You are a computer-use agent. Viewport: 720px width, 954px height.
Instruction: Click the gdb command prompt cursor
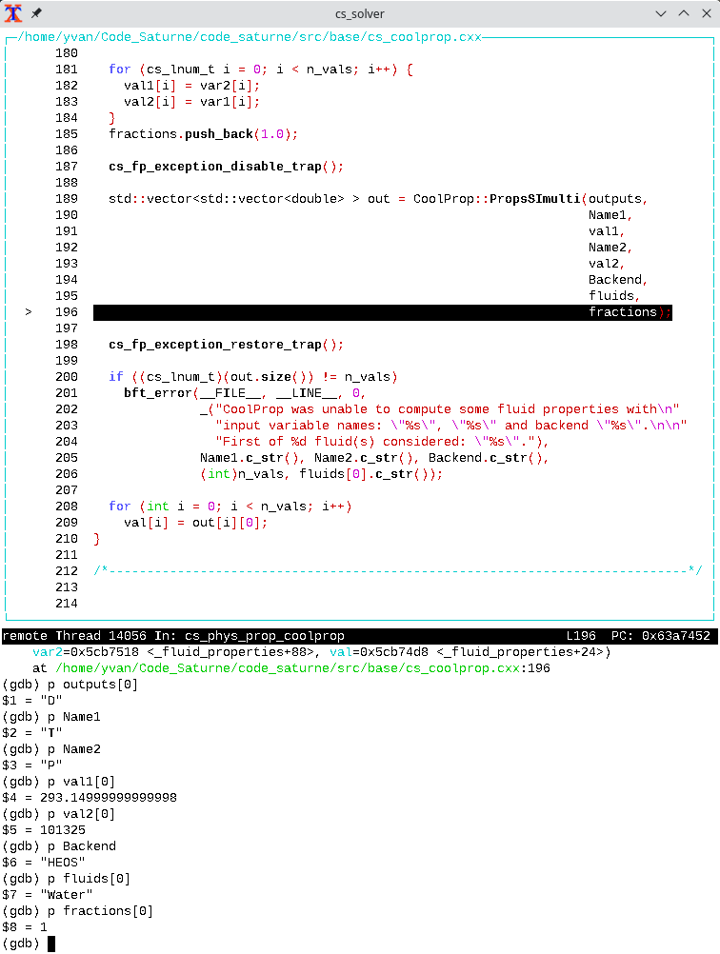(x=51, y=944)
